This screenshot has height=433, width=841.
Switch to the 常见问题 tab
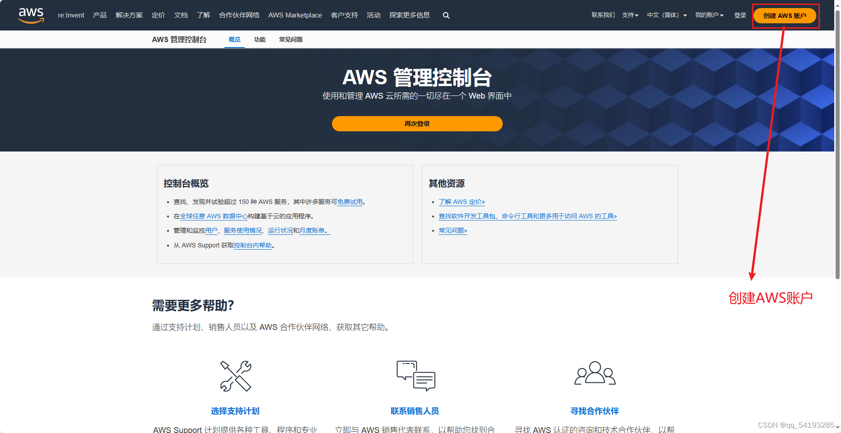tap(291, 39)
